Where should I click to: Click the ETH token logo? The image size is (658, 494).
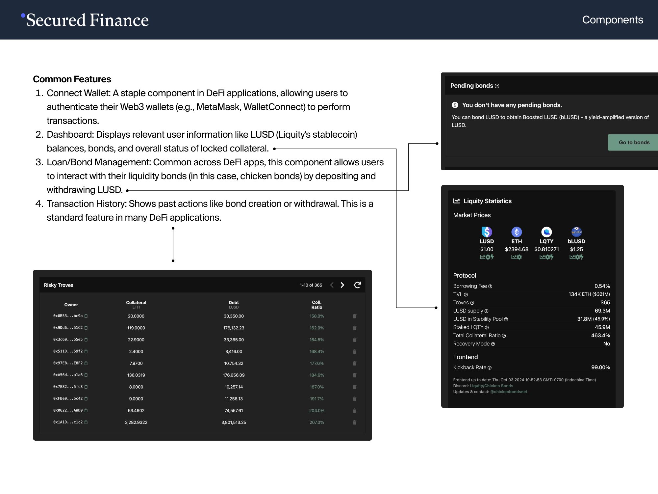(x=517, y=232)
